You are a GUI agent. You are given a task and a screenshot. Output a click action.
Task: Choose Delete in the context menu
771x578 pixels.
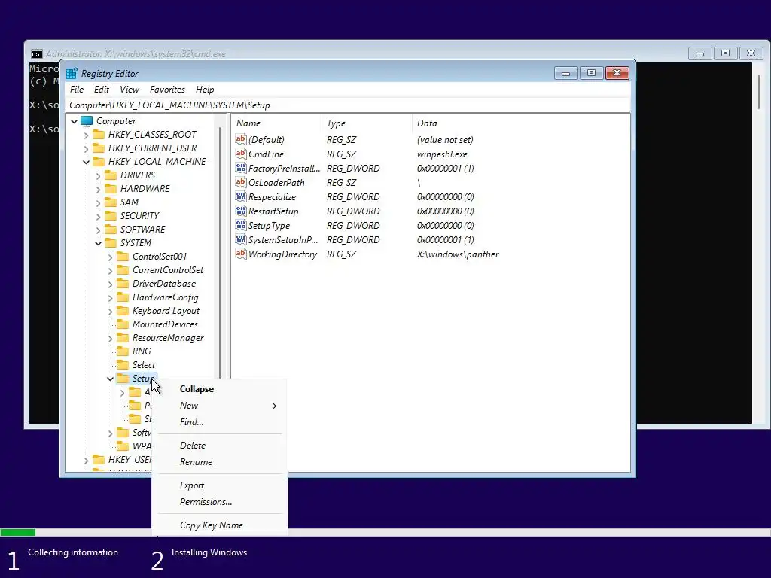point(220,446)
